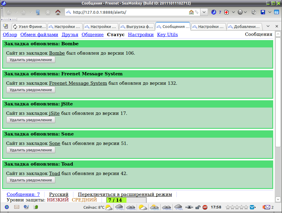Viewport: 282px width, 213px height.
Task: Open the Home page with the house icon
Action: pos(58,12)
